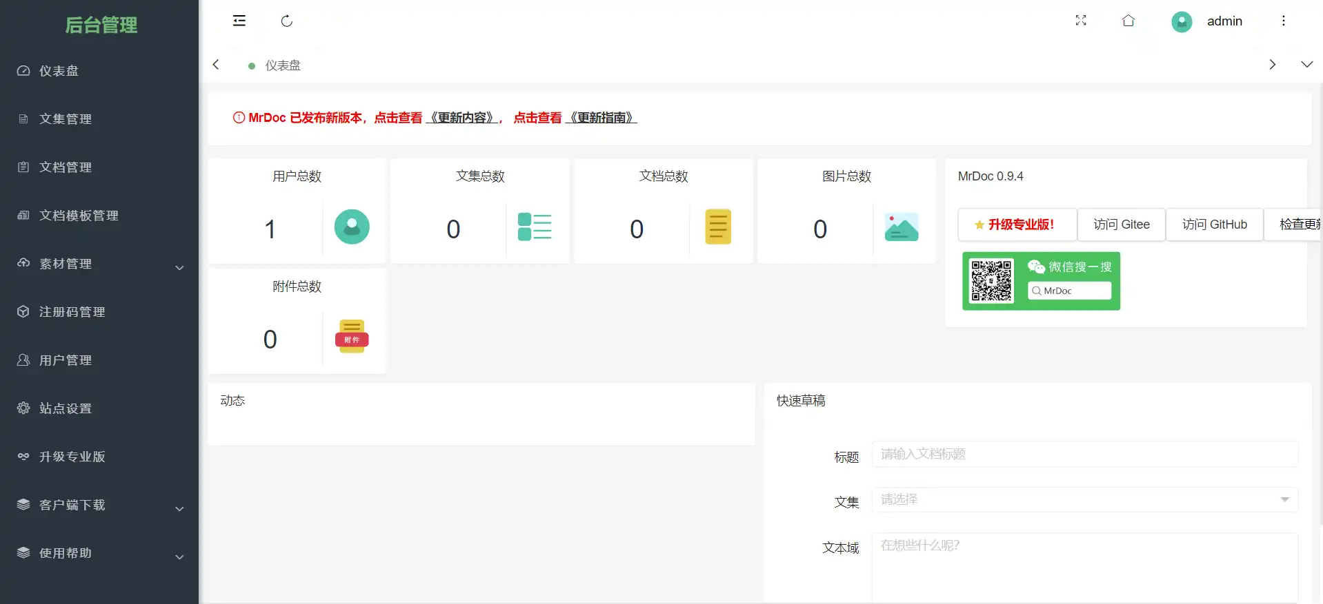Click the image total picture icon
The image size is (1323, 604).
tap(901, 227)
